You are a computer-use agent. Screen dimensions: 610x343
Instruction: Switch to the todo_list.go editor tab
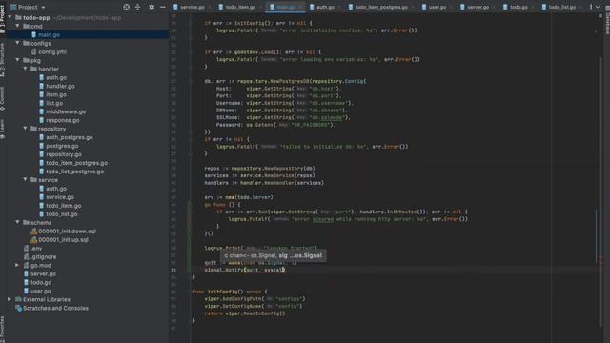(x=561, y=7)
